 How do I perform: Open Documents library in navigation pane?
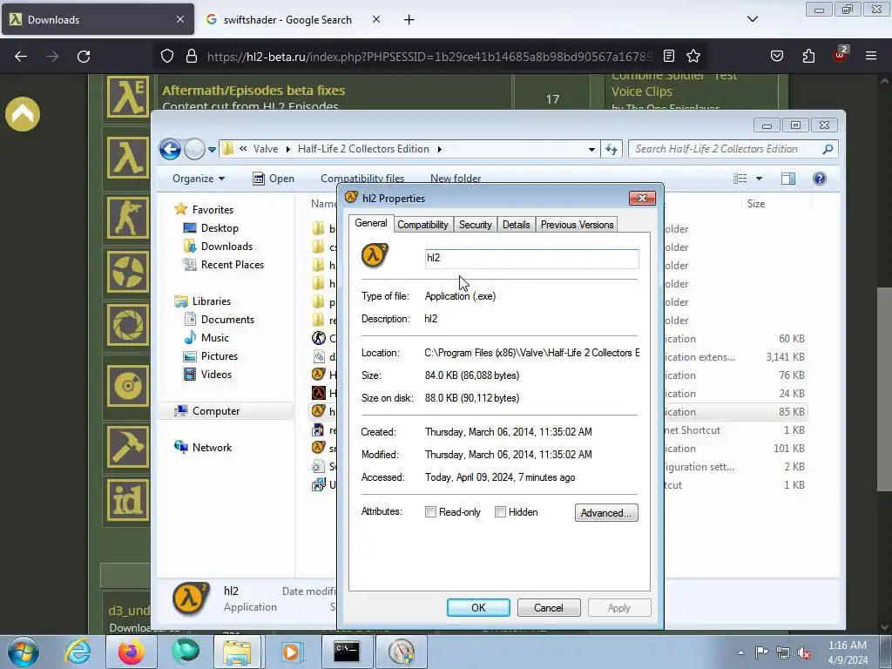click(227, 320)
